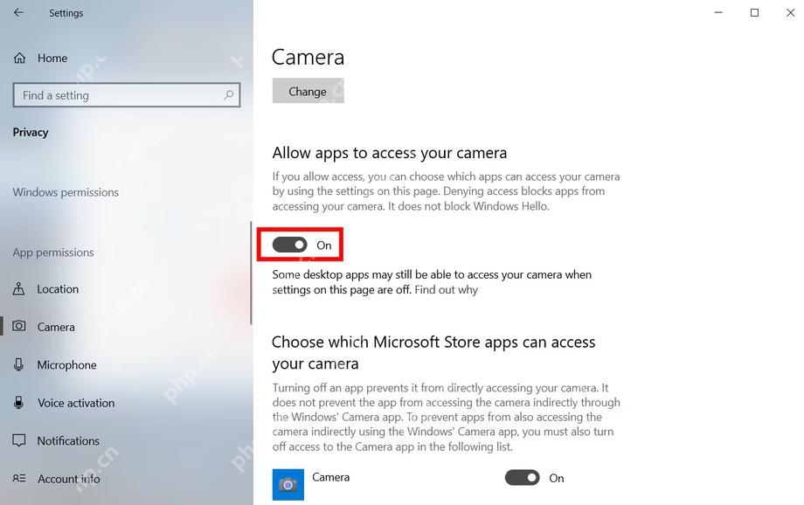
Task: Click the blue Camera app icon
Action: pyautogui.click(x=288, y=485)
